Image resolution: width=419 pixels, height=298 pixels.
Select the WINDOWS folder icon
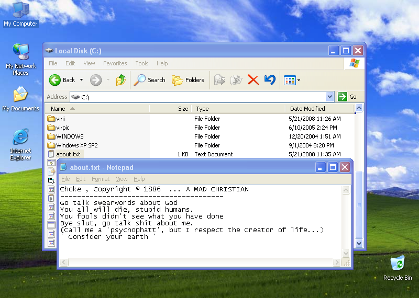(x=51, y=136)
